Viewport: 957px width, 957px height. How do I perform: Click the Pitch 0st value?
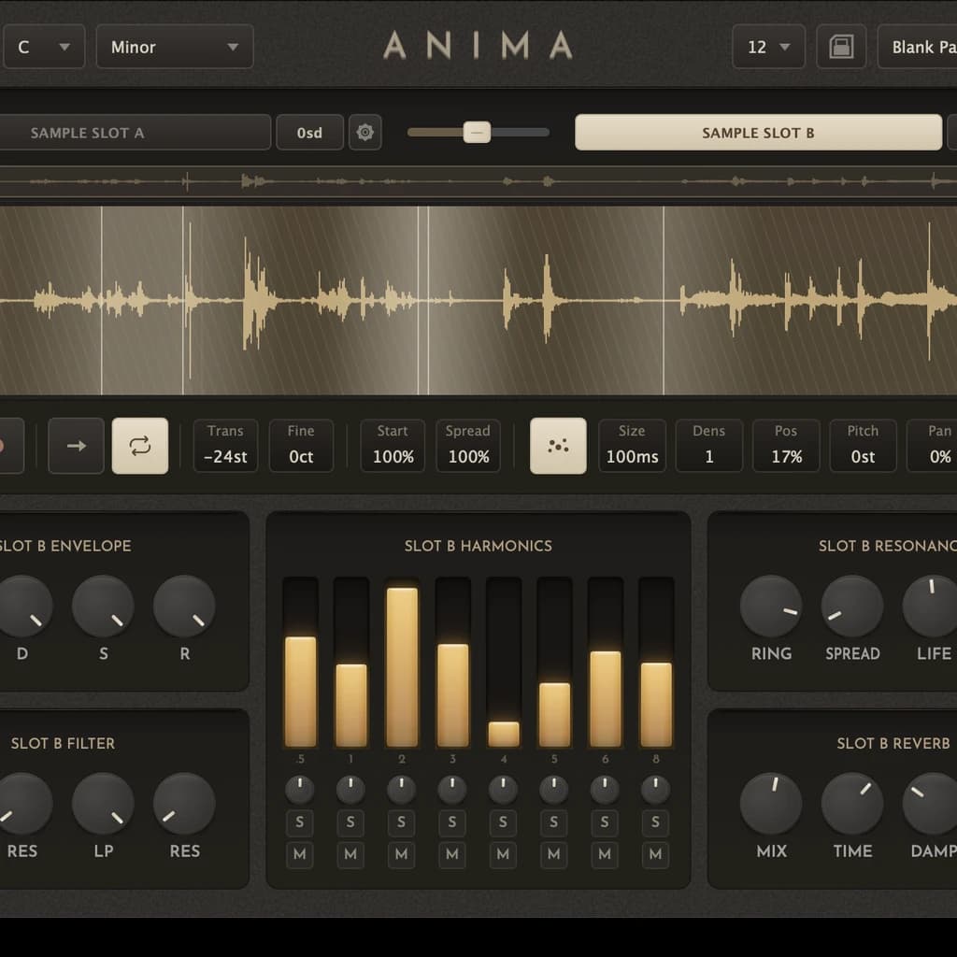click(863, 446)
